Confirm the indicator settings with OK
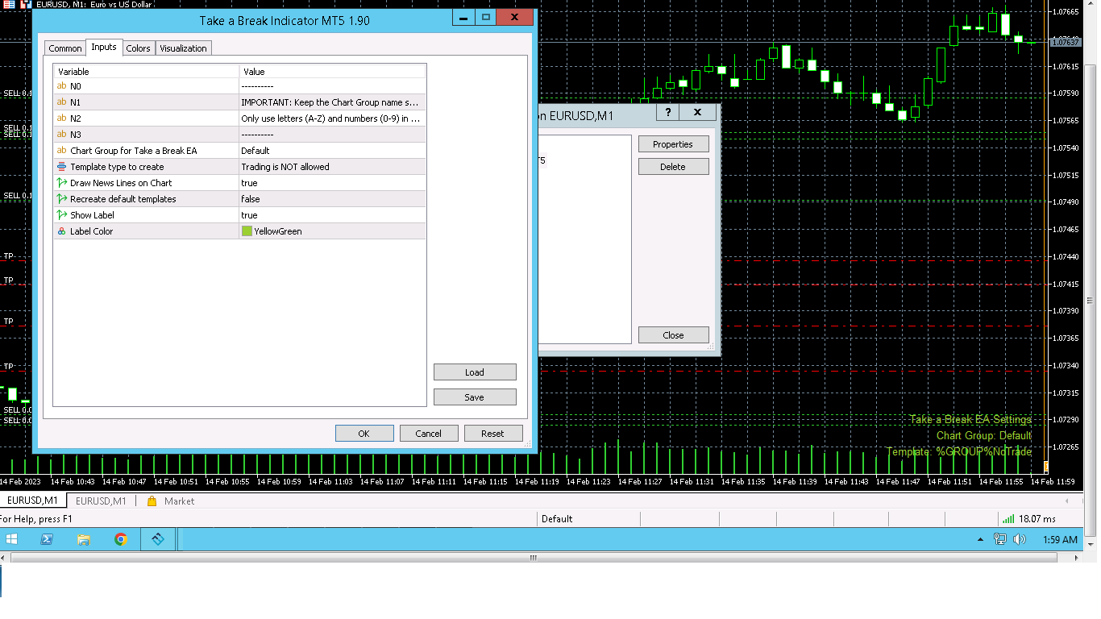Viewport: 1101px width, 619px height. coord(364,434)
